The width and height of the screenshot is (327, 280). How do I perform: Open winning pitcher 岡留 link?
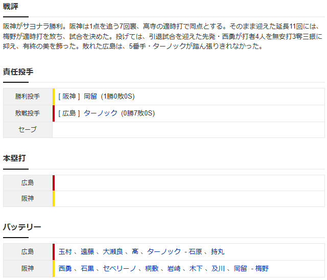click(90, 97)
